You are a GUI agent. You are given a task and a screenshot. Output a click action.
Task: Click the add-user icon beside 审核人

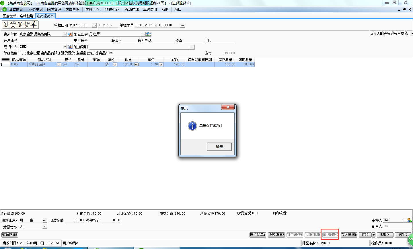click(409, 220)
